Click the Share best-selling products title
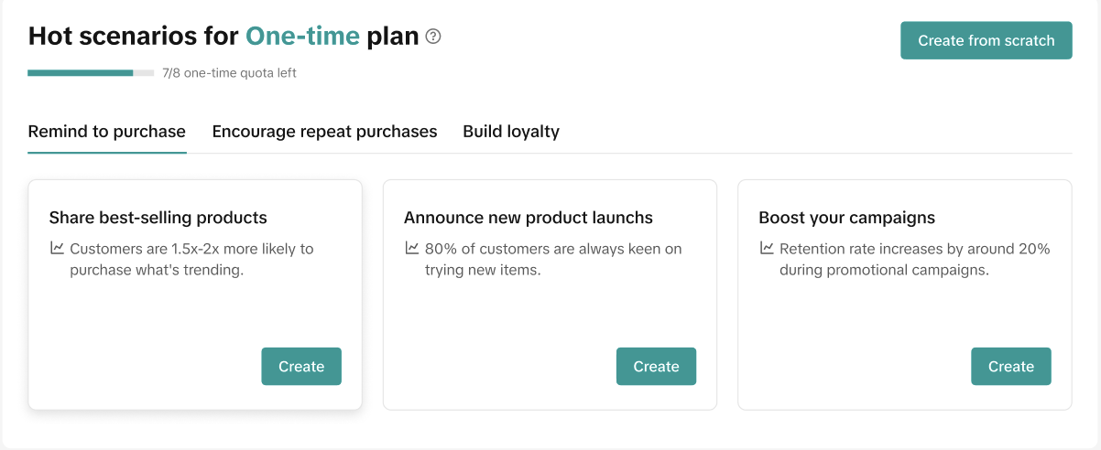Viewport: 1101px width, 450px height. click(x=158, y=218)
